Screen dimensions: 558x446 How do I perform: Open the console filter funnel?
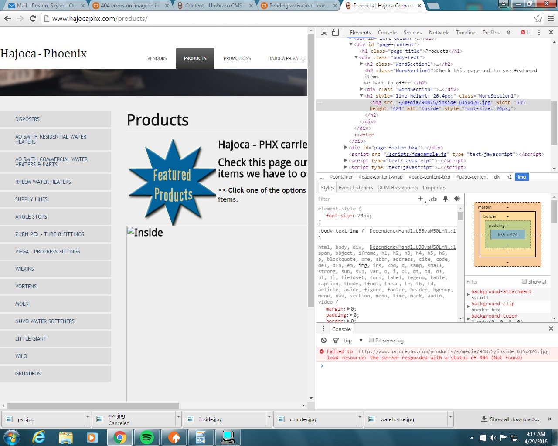point(335,341)
